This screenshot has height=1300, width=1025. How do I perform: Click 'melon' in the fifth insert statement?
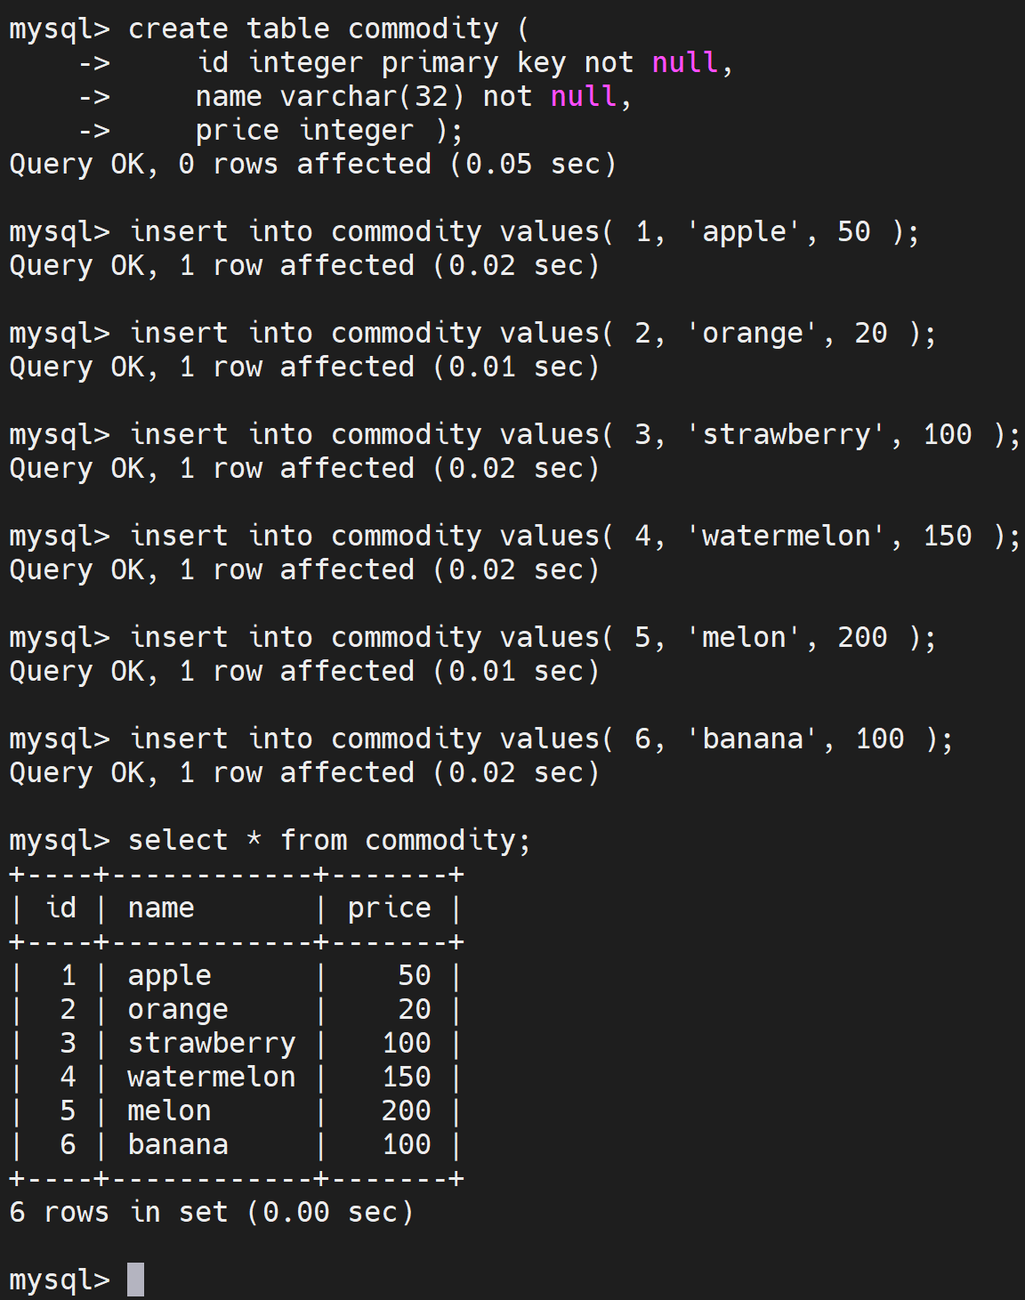745,638
